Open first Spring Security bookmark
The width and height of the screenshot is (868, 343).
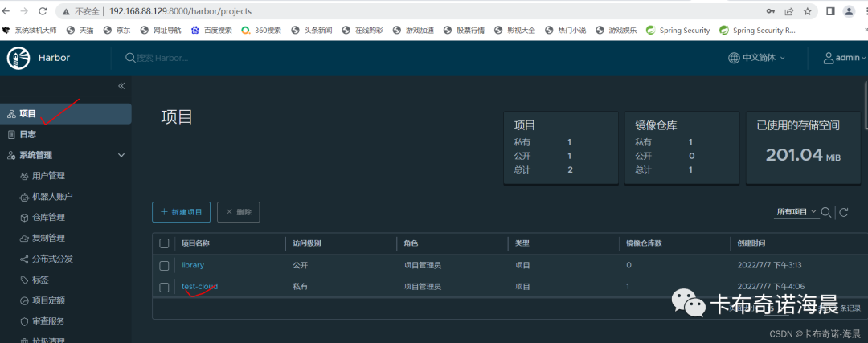[x=678, y=31]
